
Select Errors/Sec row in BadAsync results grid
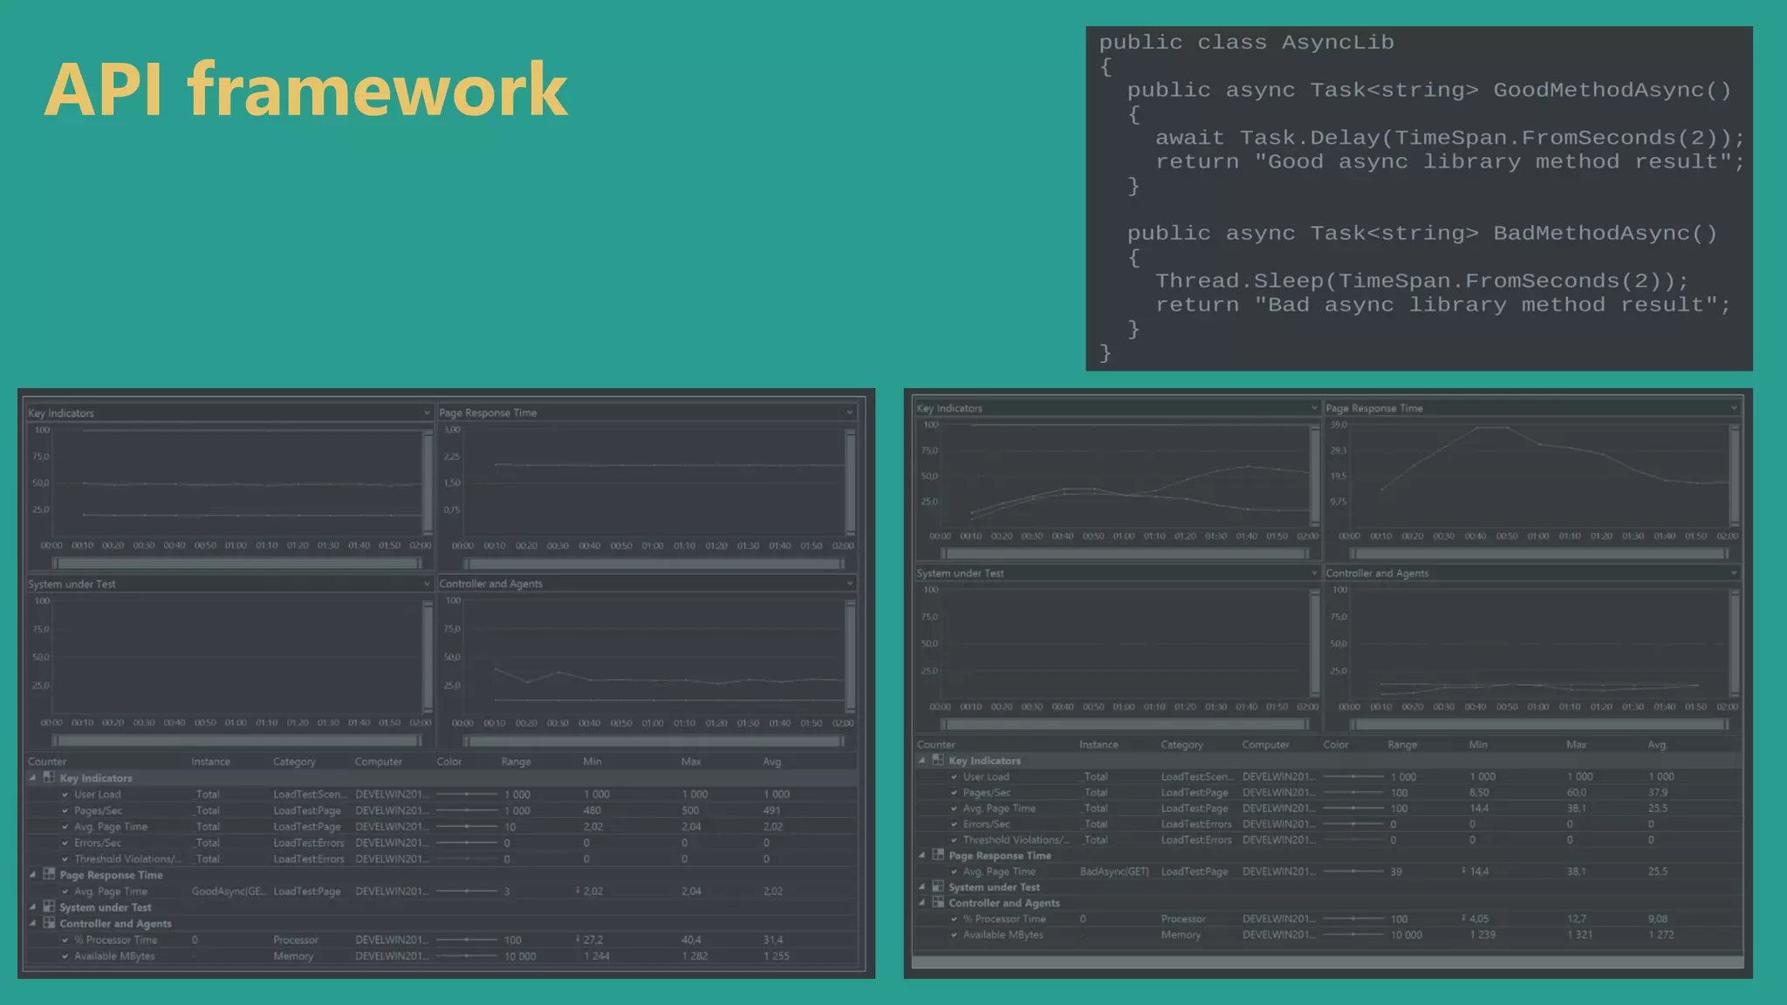pyautogui.click(x=986, y=824)
